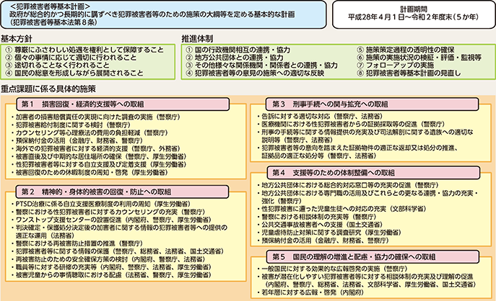Select 被害児童からの事情聴取における配慮

111,275
